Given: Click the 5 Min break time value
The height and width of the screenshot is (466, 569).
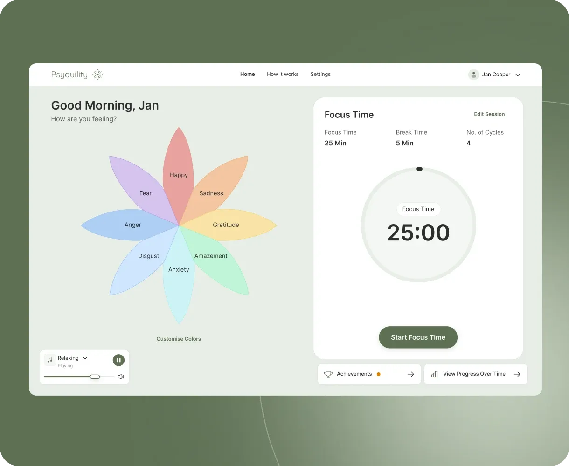Looking at the screenshot, I should tap(405, 143).
